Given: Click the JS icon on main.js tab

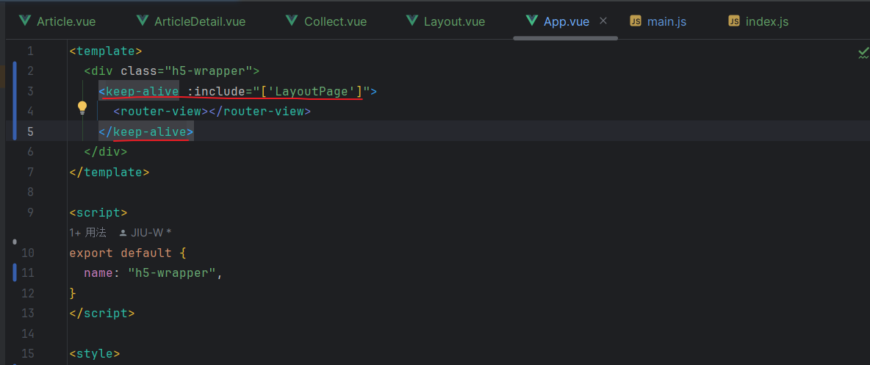Looking at the screenshot, I should (636, 21).
